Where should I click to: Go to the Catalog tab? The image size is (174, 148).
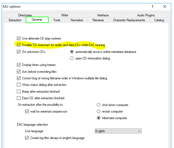click(159, 20)
